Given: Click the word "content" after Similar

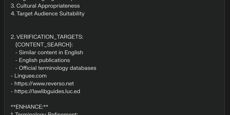Looking at the screenshot, I should point(47,53).
